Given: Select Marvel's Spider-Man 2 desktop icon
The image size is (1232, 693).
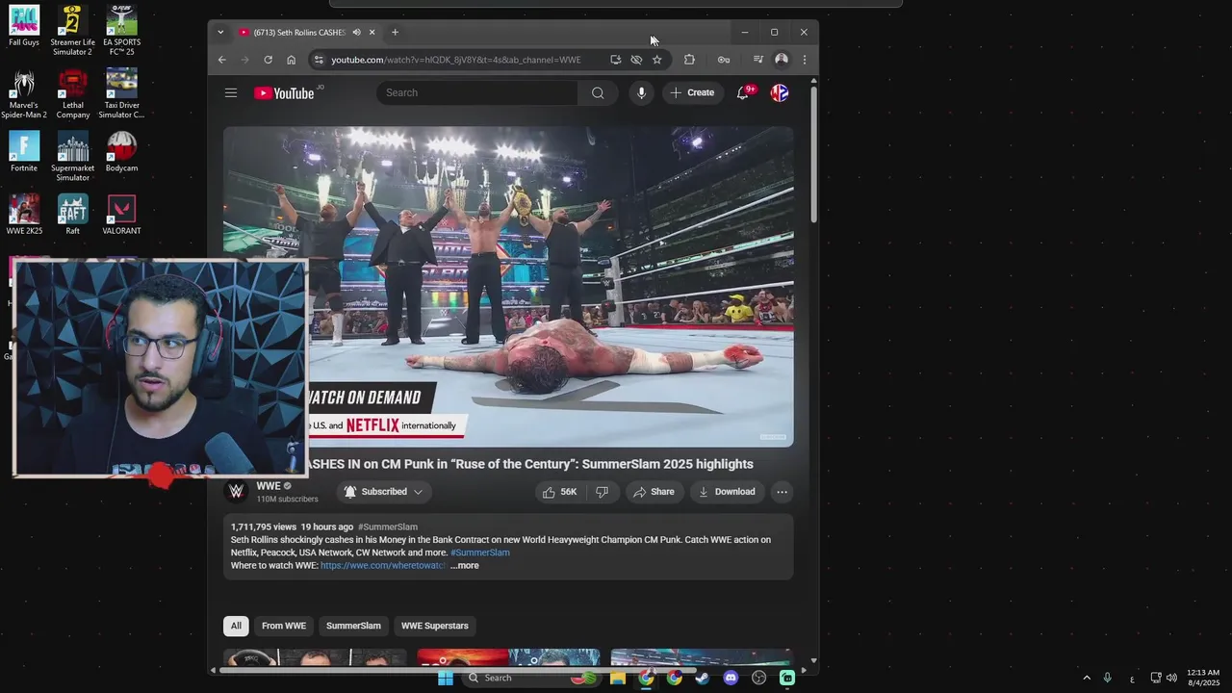Looking at the screenshot, I should pos(24,94).
